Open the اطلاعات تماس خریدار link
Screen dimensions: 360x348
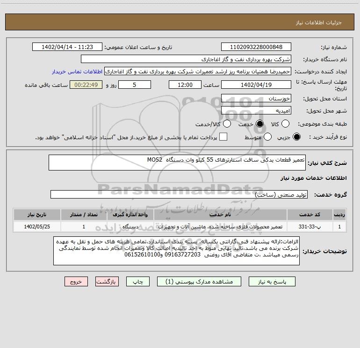(x=77, y=71)
